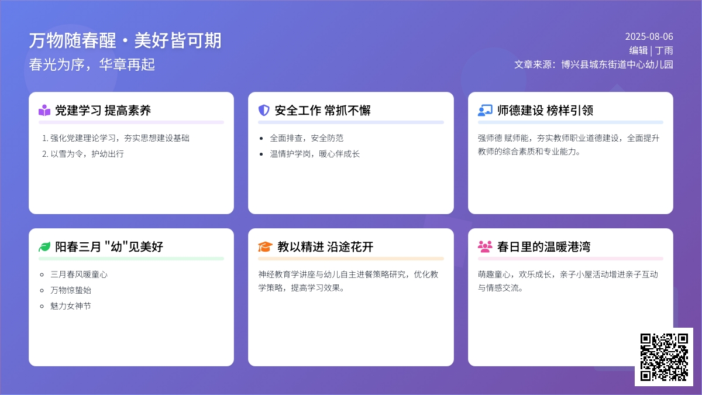Viewport: 702px width, 395px height.
Task: Click bullet 全面排查，安全防范
Action: (307, 138)
